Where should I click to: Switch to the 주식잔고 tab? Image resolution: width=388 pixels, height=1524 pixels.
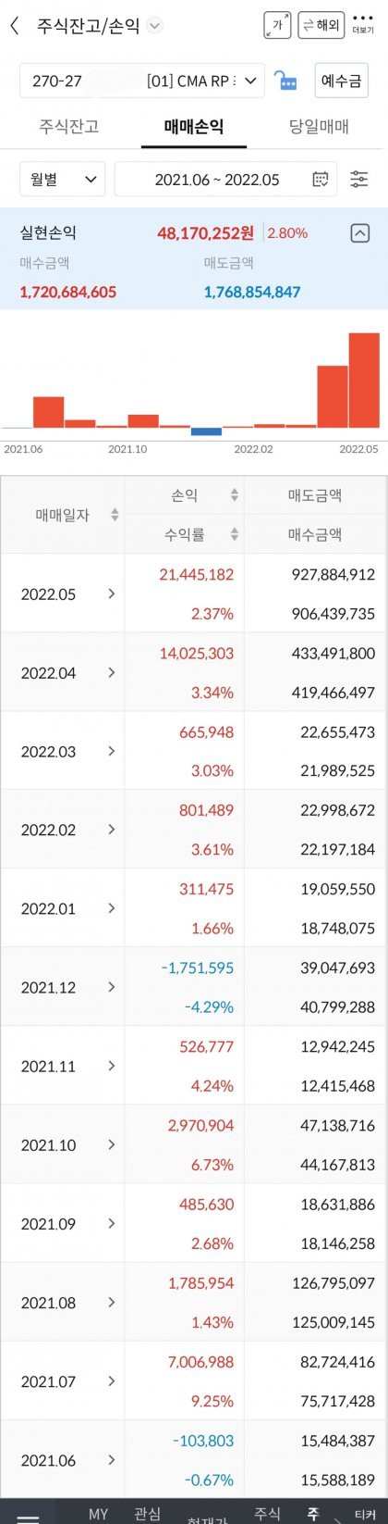coord(69,126)
